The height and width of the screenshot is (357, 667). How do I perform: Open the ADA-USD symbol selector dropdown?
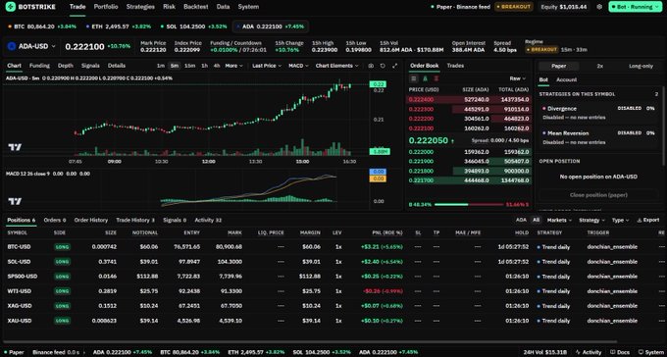point(32,46)
